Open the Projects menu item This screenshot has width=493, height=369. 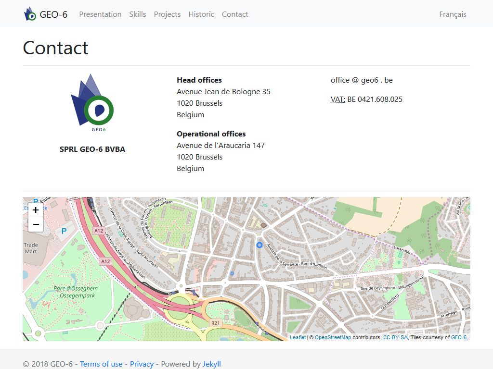coord(167,14)
